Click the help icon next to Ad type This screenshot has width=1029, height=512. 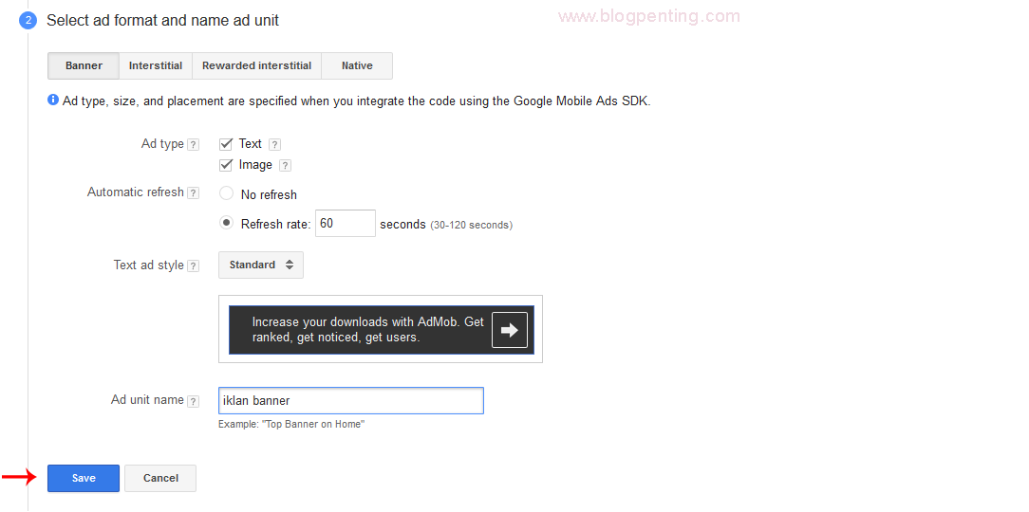point(194,145)
